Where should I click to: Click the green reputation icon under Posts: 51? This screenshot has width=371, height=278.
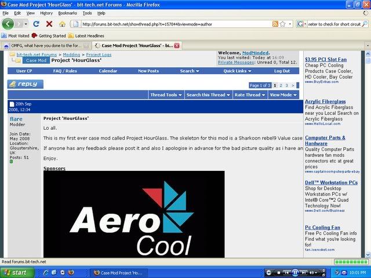pos(11,162)
